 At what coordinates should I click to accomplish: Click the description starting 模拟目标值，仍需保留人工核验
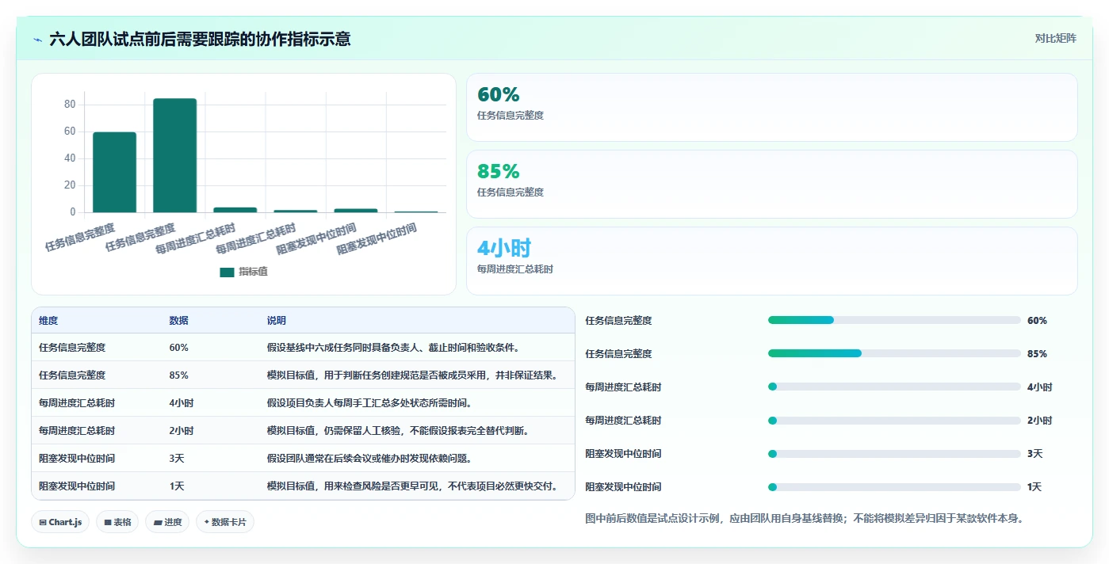click(398, 431)
